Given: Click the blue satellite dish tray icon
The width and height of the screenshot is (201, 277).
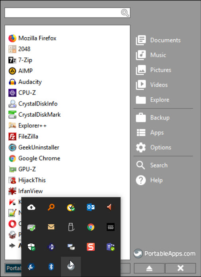Looking at the screenshot, I should pyautogui.click(x=31, y=267).
